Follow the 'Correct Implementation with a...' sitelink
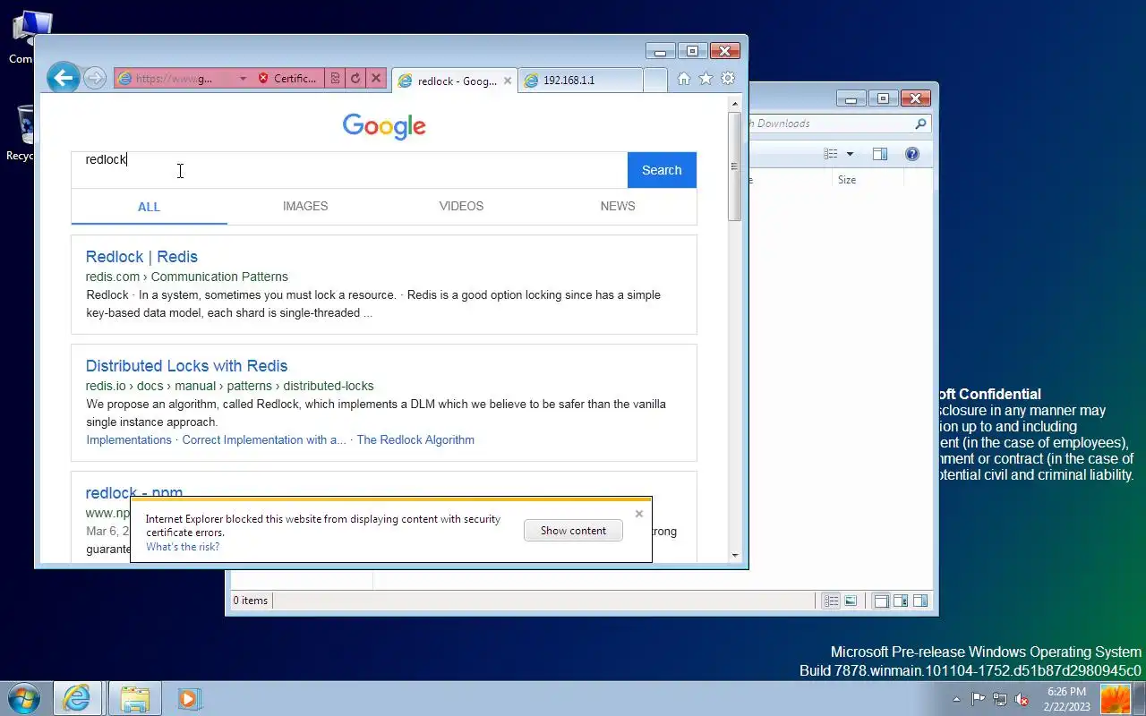The height and width of the screenshot is (716, 1146). coord(264,439)
